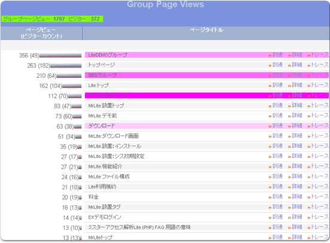
Task: Click the Lite利用規約 title text
Action: 102,187
